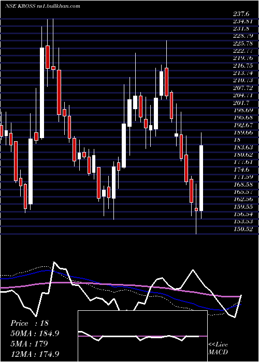Click the 159.55 price axis label
This screenshot has width=259, height=362.
pos(243,206)
